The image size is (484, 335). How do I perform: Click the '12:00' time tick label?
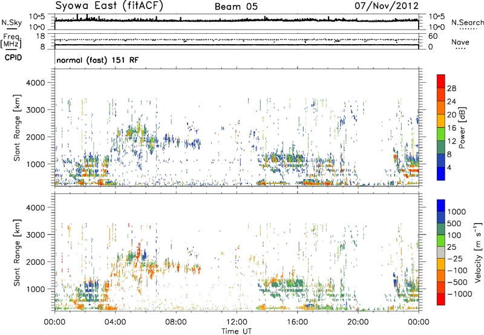(237, 322)
